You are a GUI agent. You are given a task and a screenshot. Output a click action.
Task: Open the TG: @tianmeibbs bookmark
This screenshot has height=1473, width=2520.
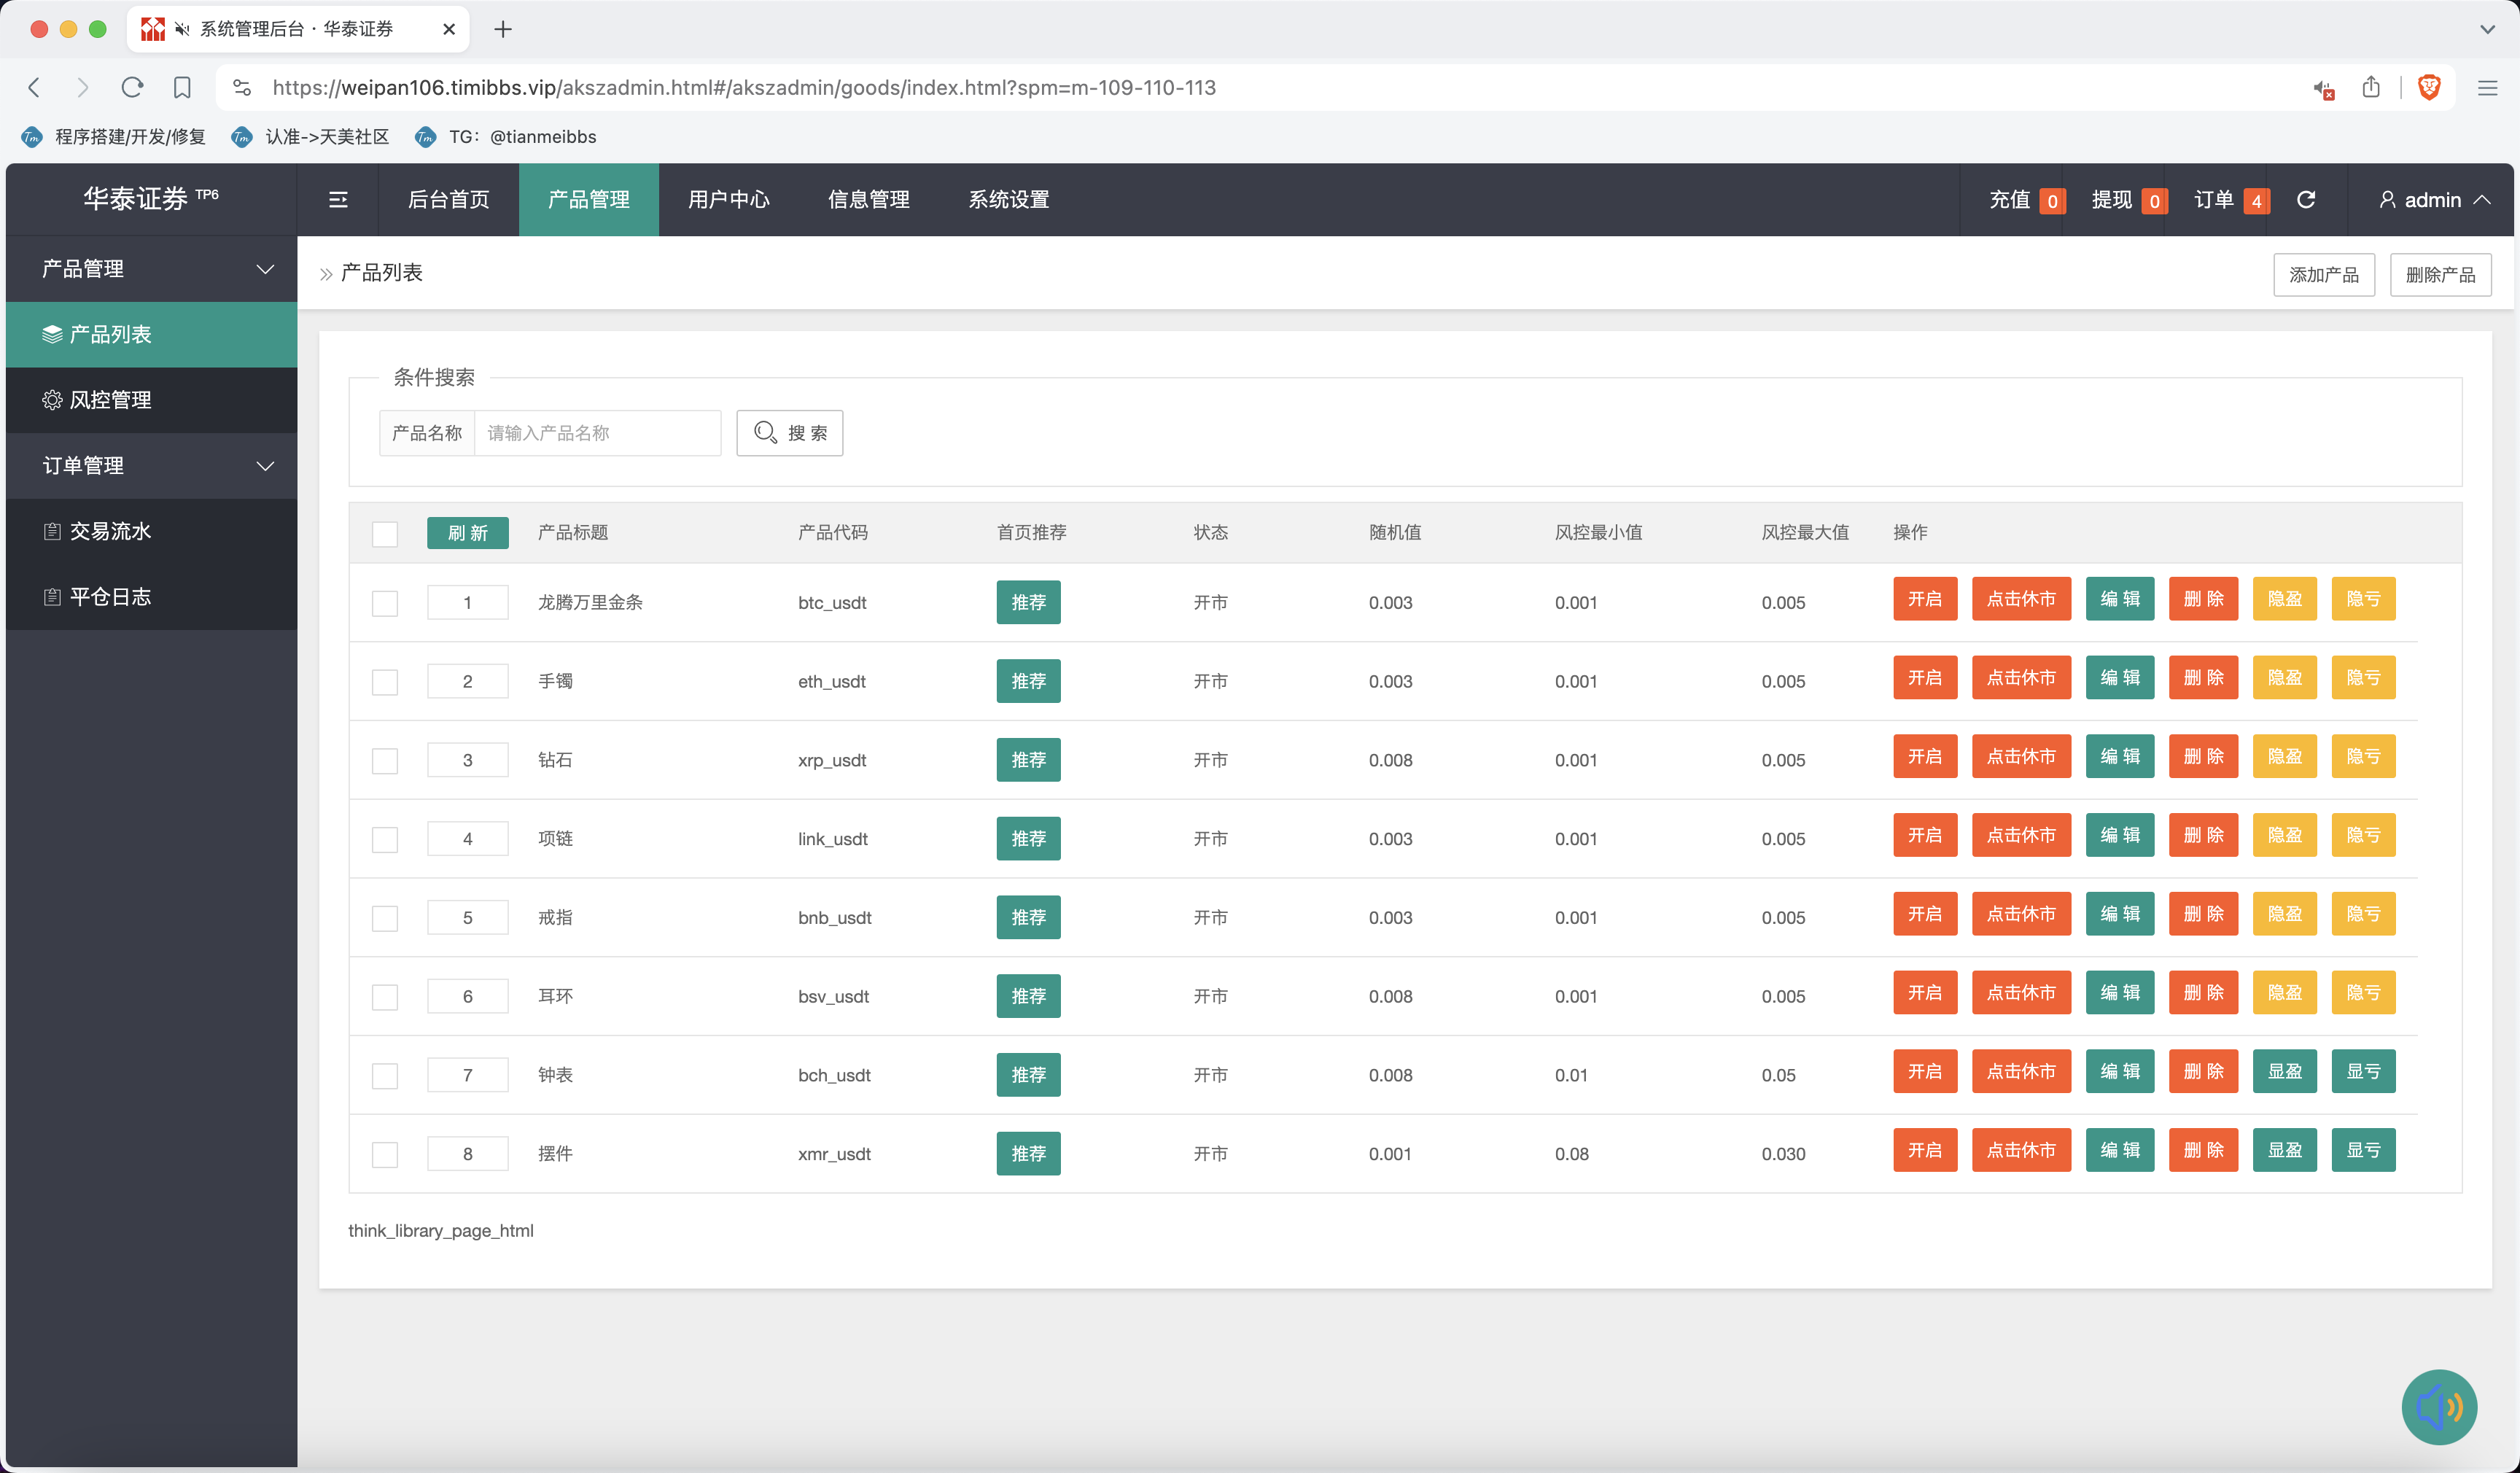click(x=506, y=137)
